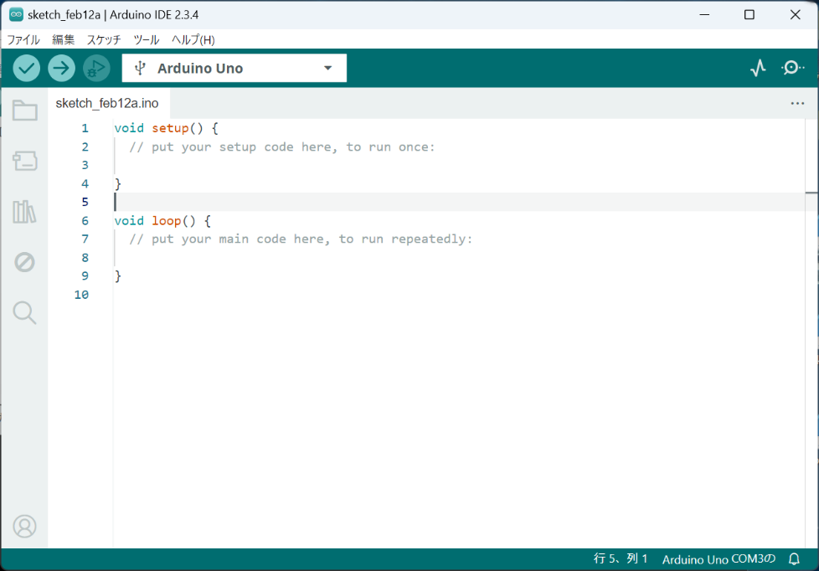Image resolution: width=819 pixels, height=571 pixels.
Task: Open the Boards Manager panel
Action: point(24,161)
